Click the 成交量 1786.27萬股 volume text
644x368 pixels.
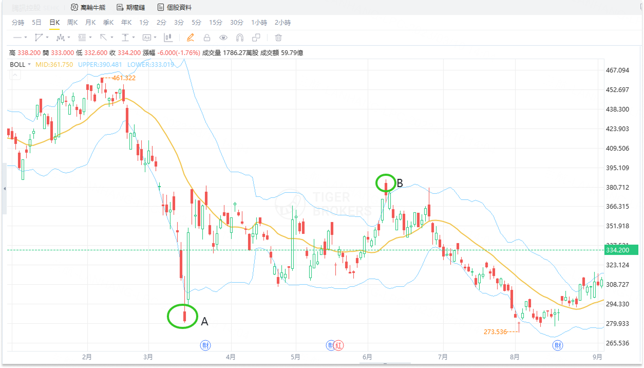[231, 52]
